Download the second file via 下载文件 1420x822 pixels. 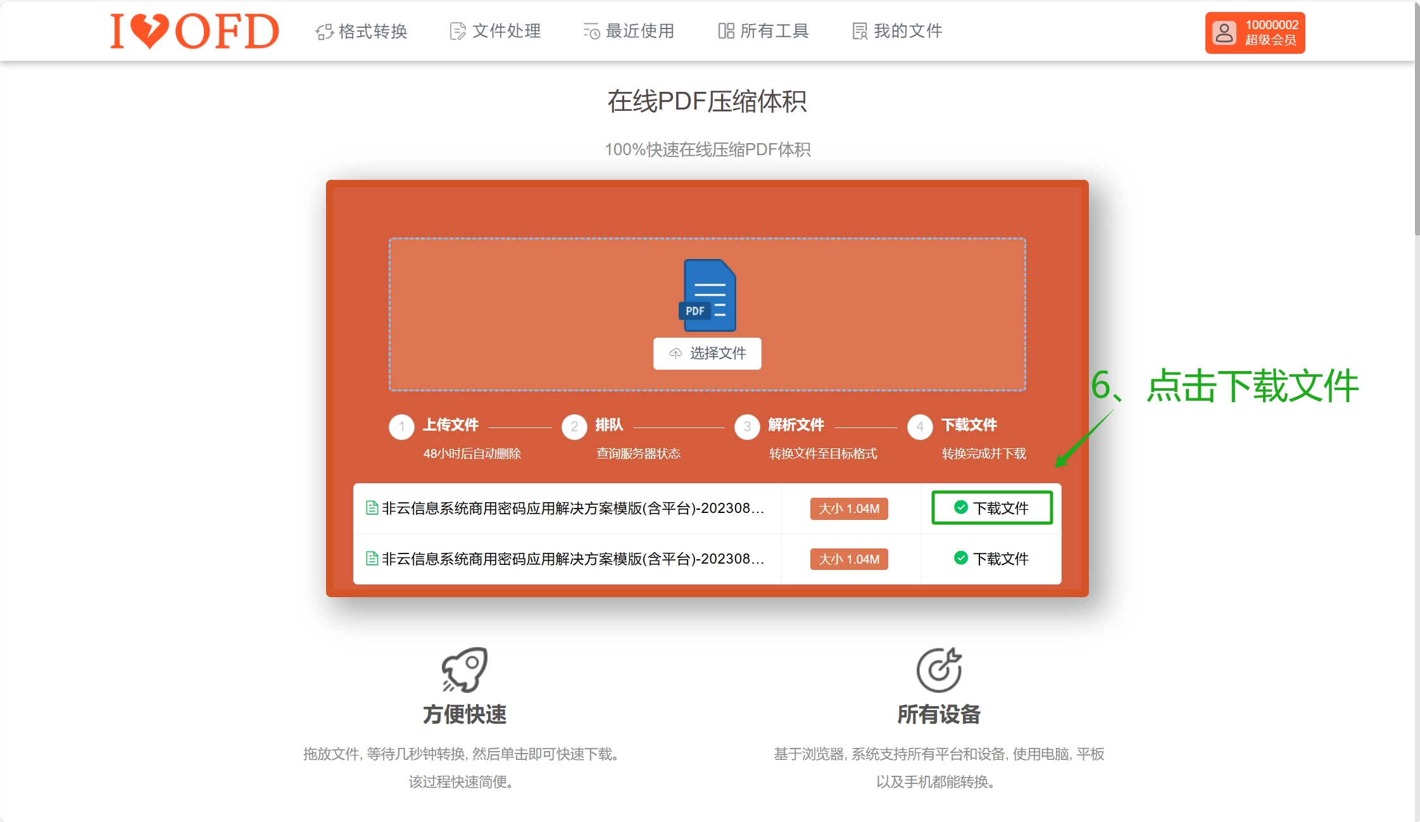pos(991,559)
